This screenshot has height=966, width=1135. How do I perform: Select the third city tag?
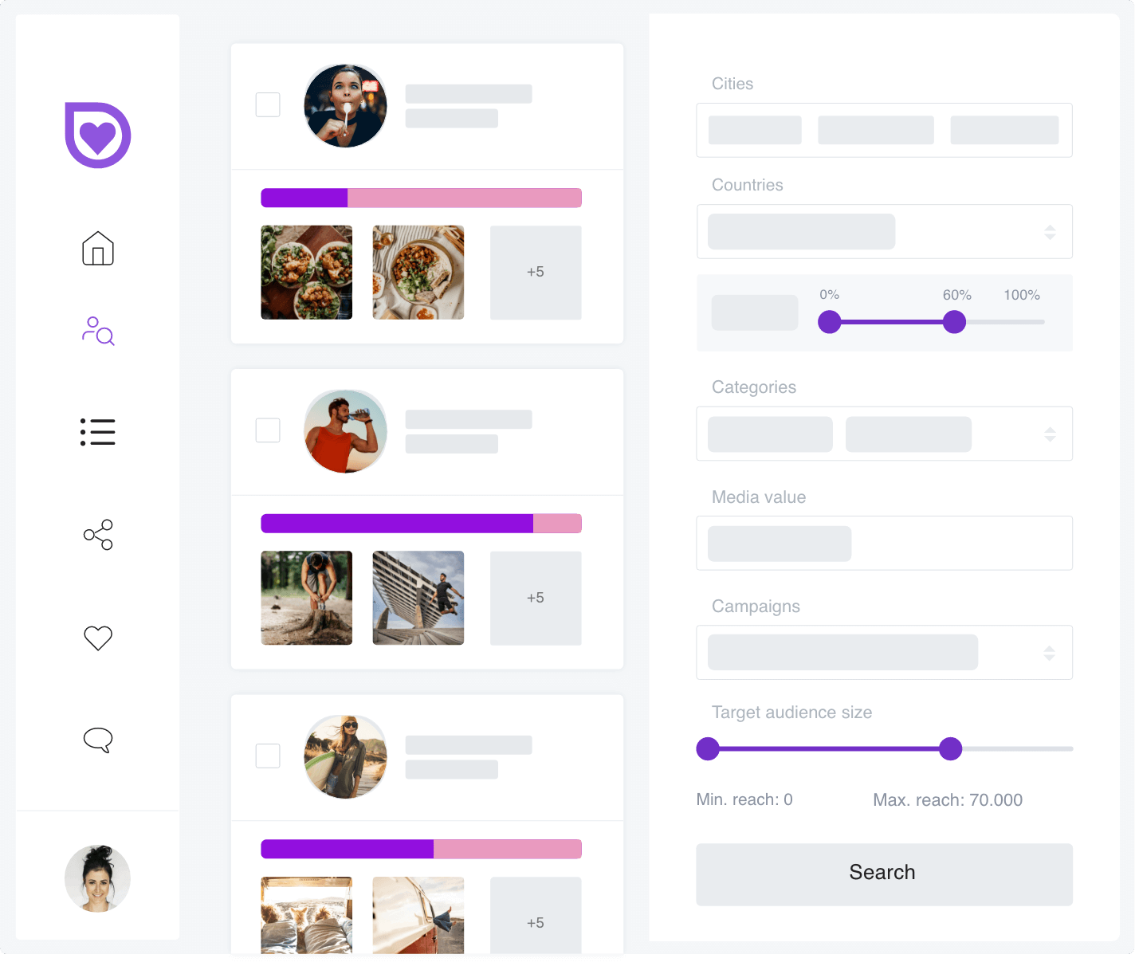pyautogui.click(x=1004, y=130)
